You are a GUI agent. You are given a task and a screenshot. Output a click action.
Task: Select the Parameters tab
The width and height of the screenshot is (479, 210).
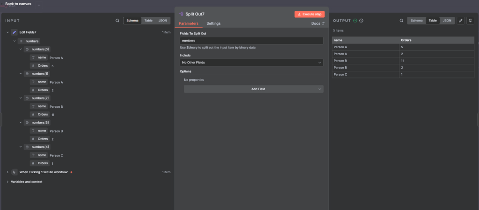(189, 23)
